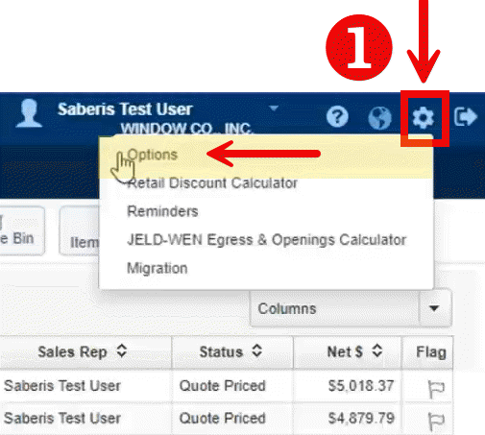485x435 pixels.
Task: Click the Flag column header
Action: pos(430,352)
